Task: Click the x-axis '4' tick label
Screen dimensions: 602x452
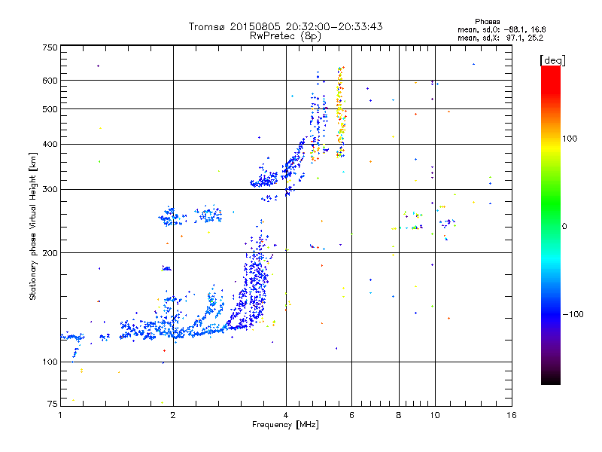Action: pyautogui.click(x=286, y=415)
